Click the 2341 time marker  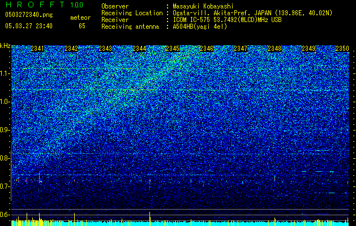tap(37, 49)
